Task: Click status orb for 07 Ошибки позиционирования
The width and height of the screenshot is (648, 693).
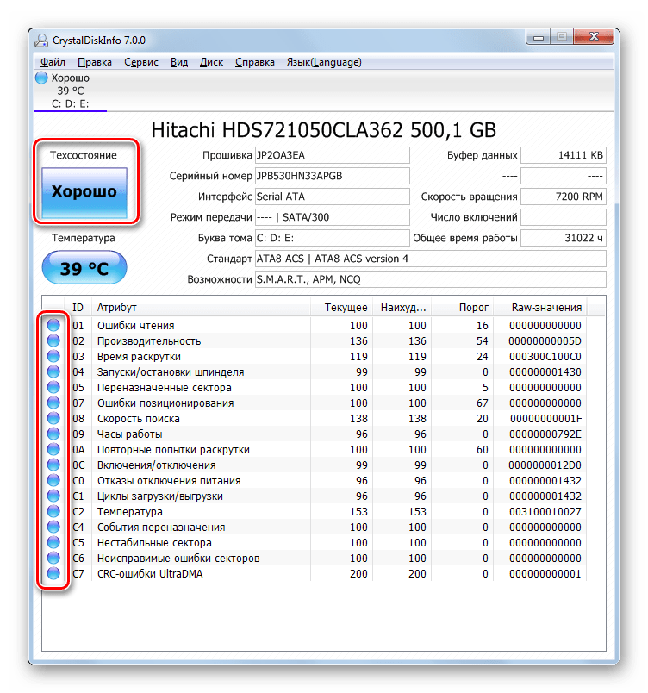Action: [x=53, y=403]
